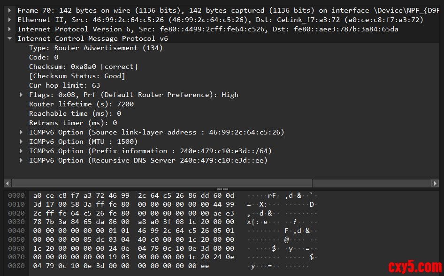Expand Prefix information ICMPv6 option

(22, 151)
